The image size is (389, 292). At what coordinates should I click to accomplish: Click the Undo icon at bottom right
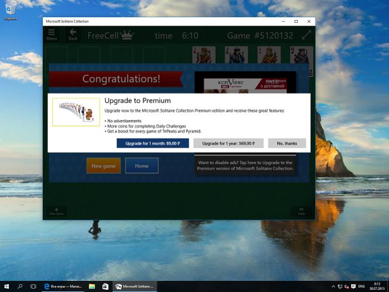pos(302,212)
